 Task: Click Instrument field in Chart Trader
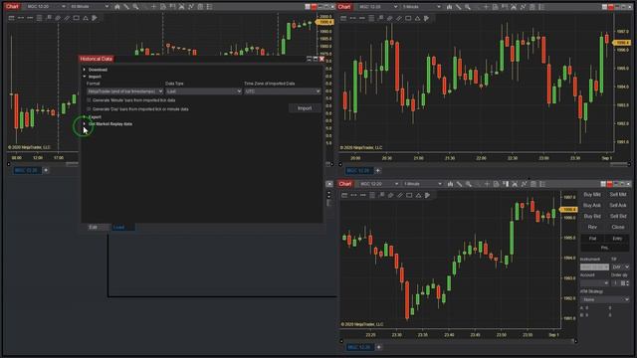[x=594, y=267]
